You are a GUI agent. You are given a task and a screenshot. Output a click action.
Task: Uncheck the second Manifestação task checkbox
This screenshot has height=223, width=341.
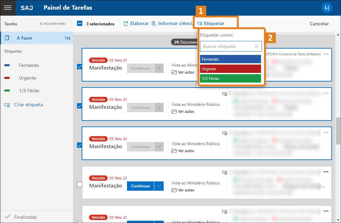(80, 106)
